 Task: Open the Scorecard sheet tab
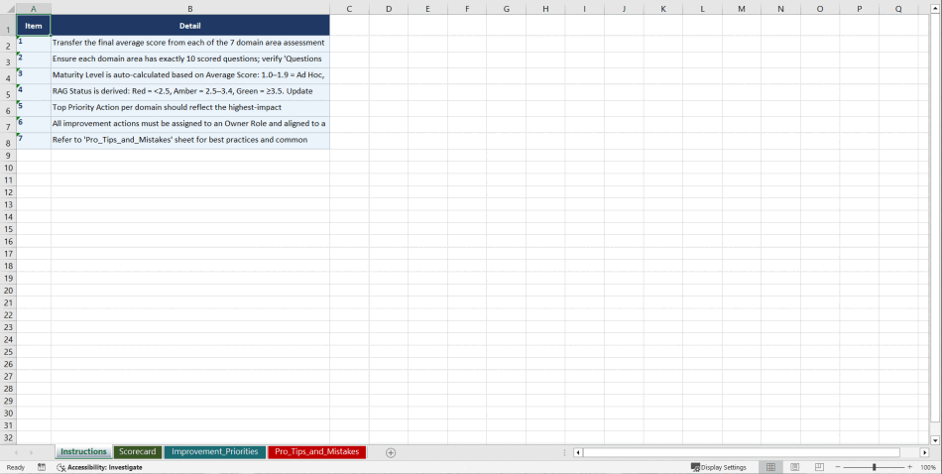click(138, 452)
